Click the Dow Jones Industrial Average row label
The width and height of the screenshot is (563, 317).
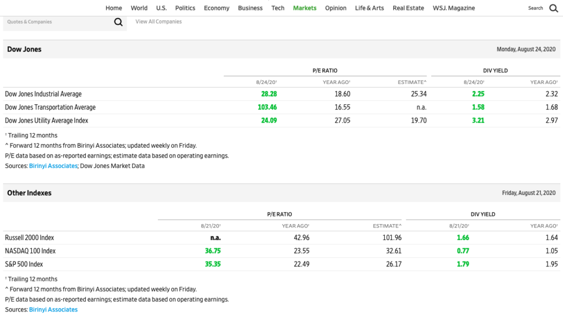(x=43, y=94)
